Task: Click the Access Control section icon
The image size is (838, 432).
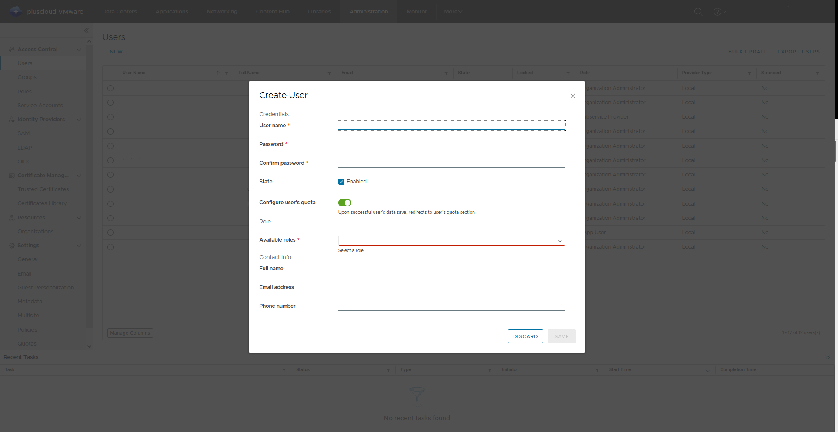Action: pyautogui.click(x=12, y=50)
